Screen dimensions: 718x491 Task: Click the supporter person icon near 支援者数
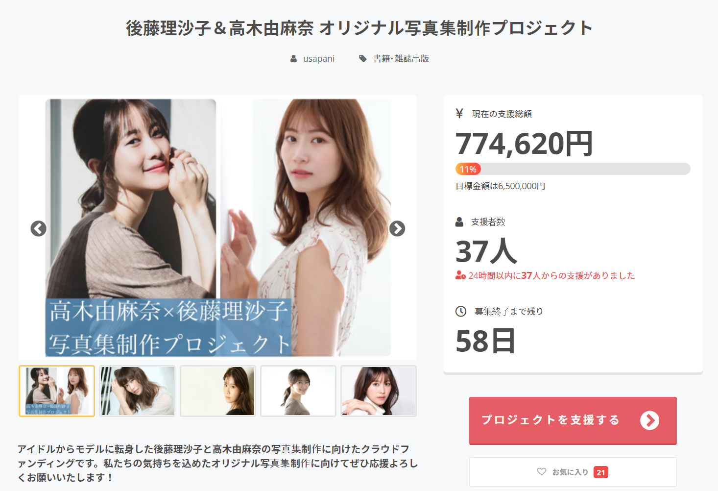[x=459, y=222]
